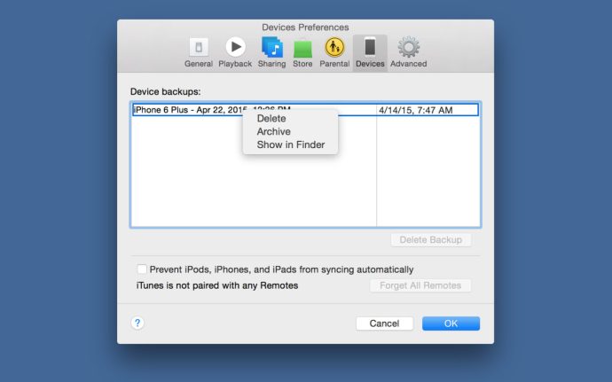
Task: Open Parental controls preferences
Action: pyautogui.click(x=334, y=53)
